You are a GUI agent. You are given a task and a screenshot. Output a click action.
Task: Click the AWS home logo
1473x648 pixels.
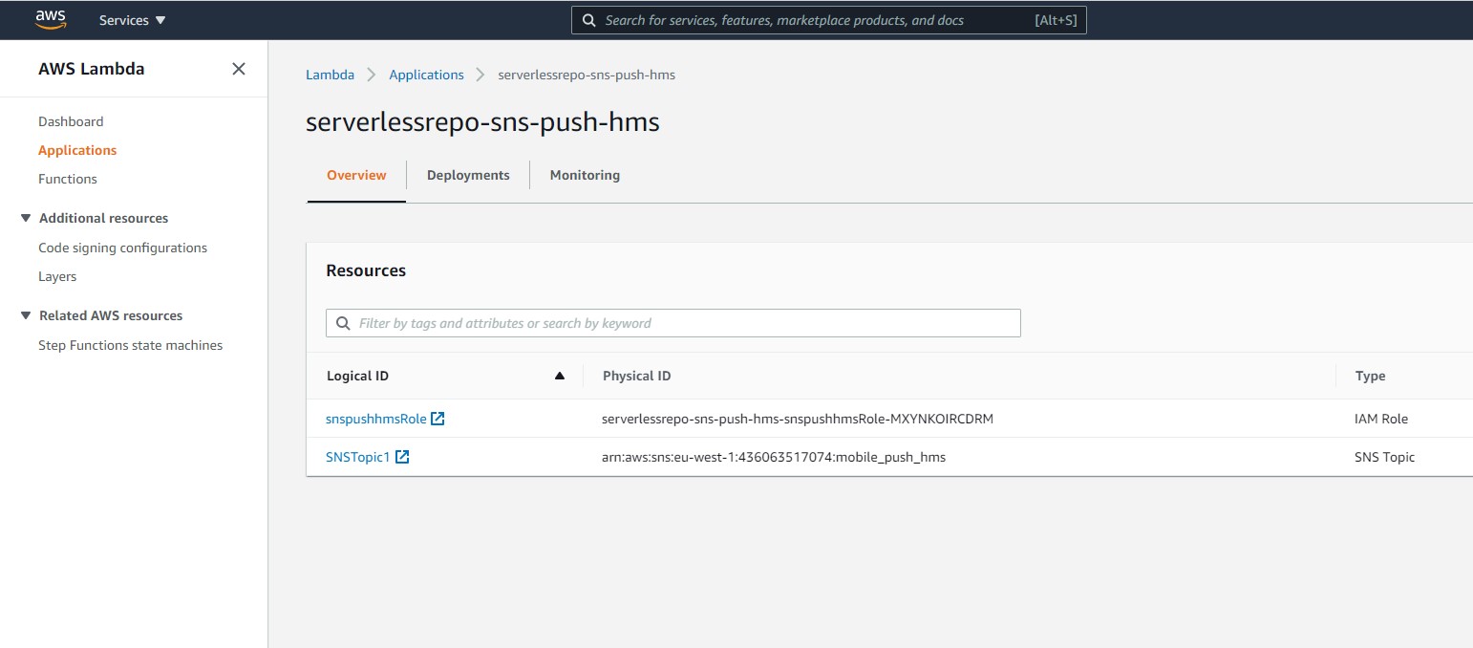click(51, 19)
